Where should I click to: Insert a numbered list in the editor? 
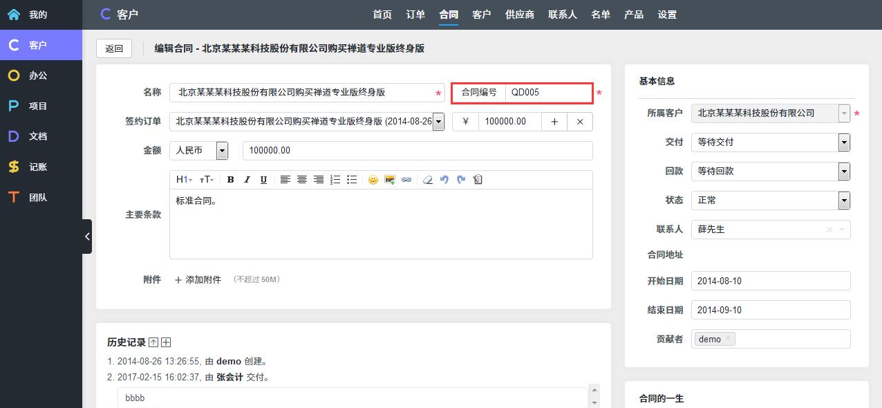tap(335, 180)
